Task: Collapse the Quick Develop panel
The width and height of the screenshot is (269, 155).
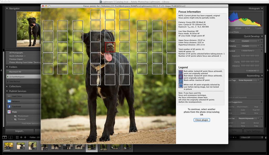Action: [262, 36]
